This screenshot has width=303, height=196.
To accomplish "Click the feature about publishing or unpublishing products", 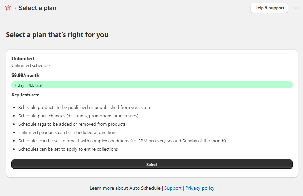I will point(85,107).
